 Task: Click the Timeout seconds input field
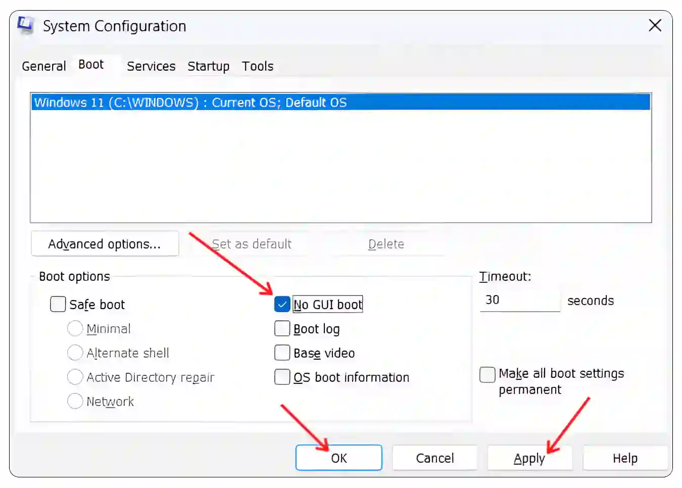tap(520, 300)
